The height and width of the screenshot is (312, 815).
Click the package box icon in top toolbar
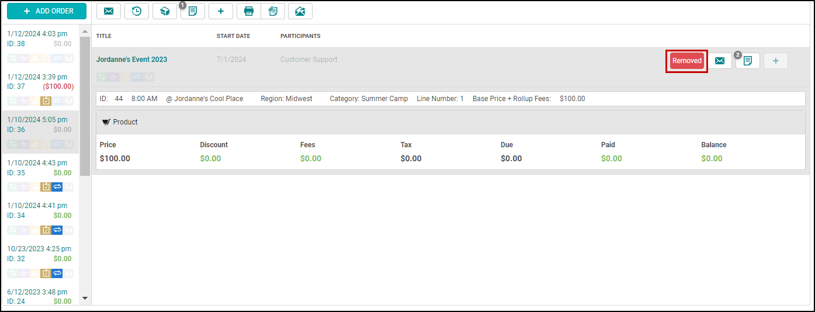(165, 11)
